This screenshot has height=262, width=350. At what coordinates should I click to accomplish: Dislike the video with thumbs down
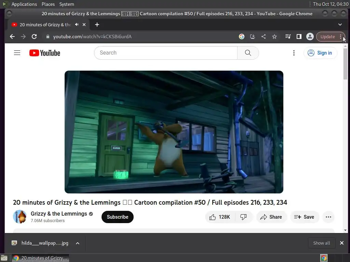(x=243, y=217)
